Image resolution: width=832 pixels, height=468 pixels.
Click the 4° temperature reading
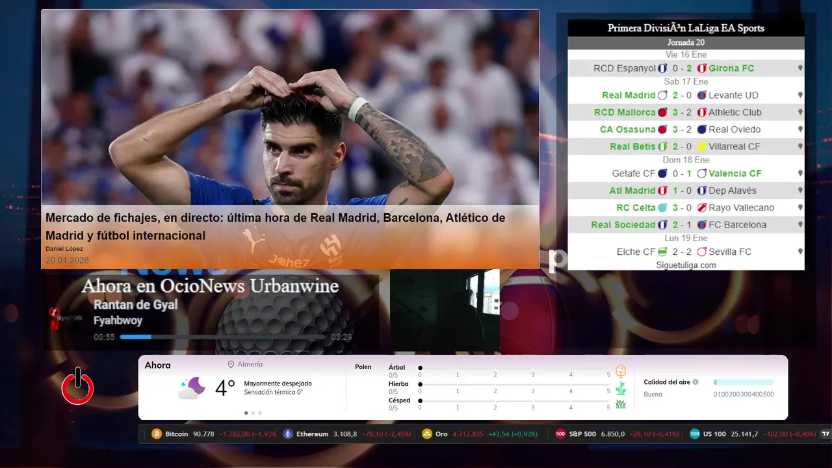(225, 388)
